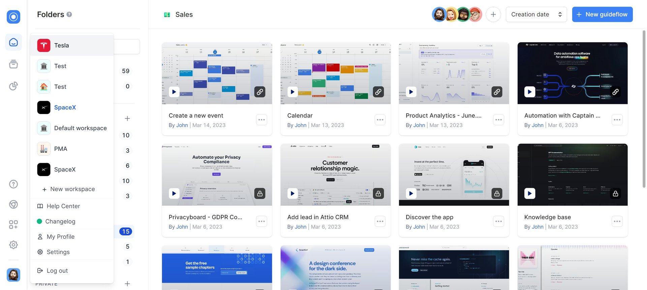Open the archive stack sidebar icon

coord(13,64)
